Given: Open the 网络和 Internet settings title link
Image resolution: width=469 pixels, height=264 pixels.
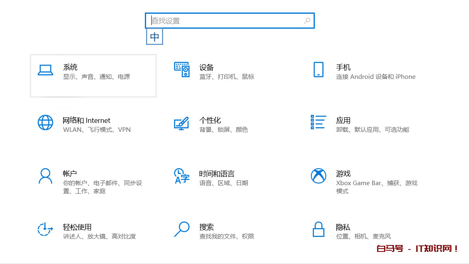Looking at the screenshot, I should [87, 120].
